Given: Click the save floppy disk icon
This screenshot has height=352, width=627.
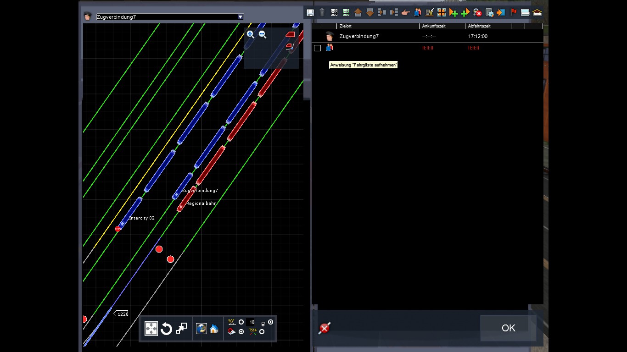Looking at the screenshot, I should [x=310, y=12].
